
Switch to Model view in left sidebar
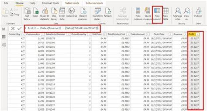tap(4, 45)
